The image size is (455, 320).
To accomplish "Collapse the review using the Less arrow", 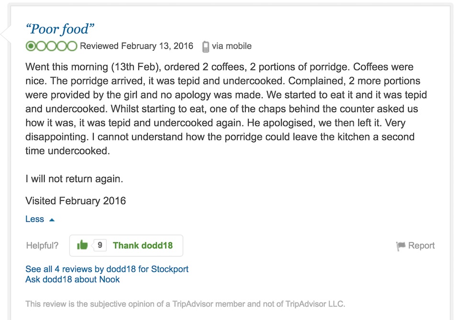I will point(52,220).
